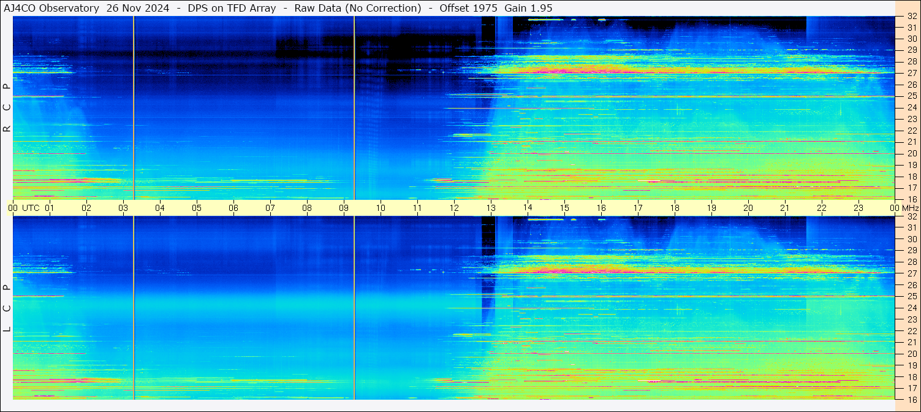Click the 22 MHz tick in RCP panel
921x412 pixels.
pos(912,131)
